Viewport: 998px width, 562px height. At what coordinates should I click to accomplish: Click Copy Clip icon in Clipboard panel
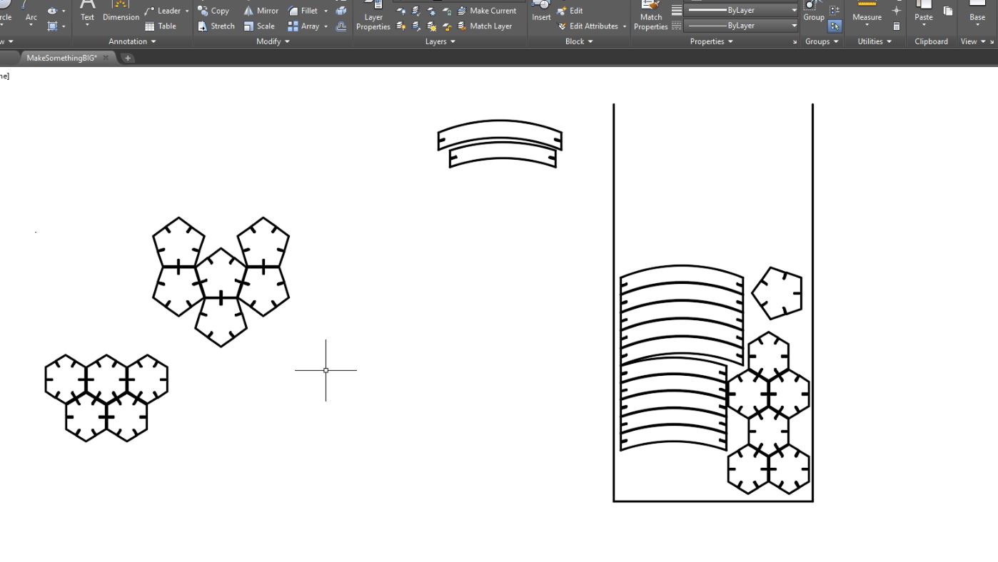click(x=947, y=11)
